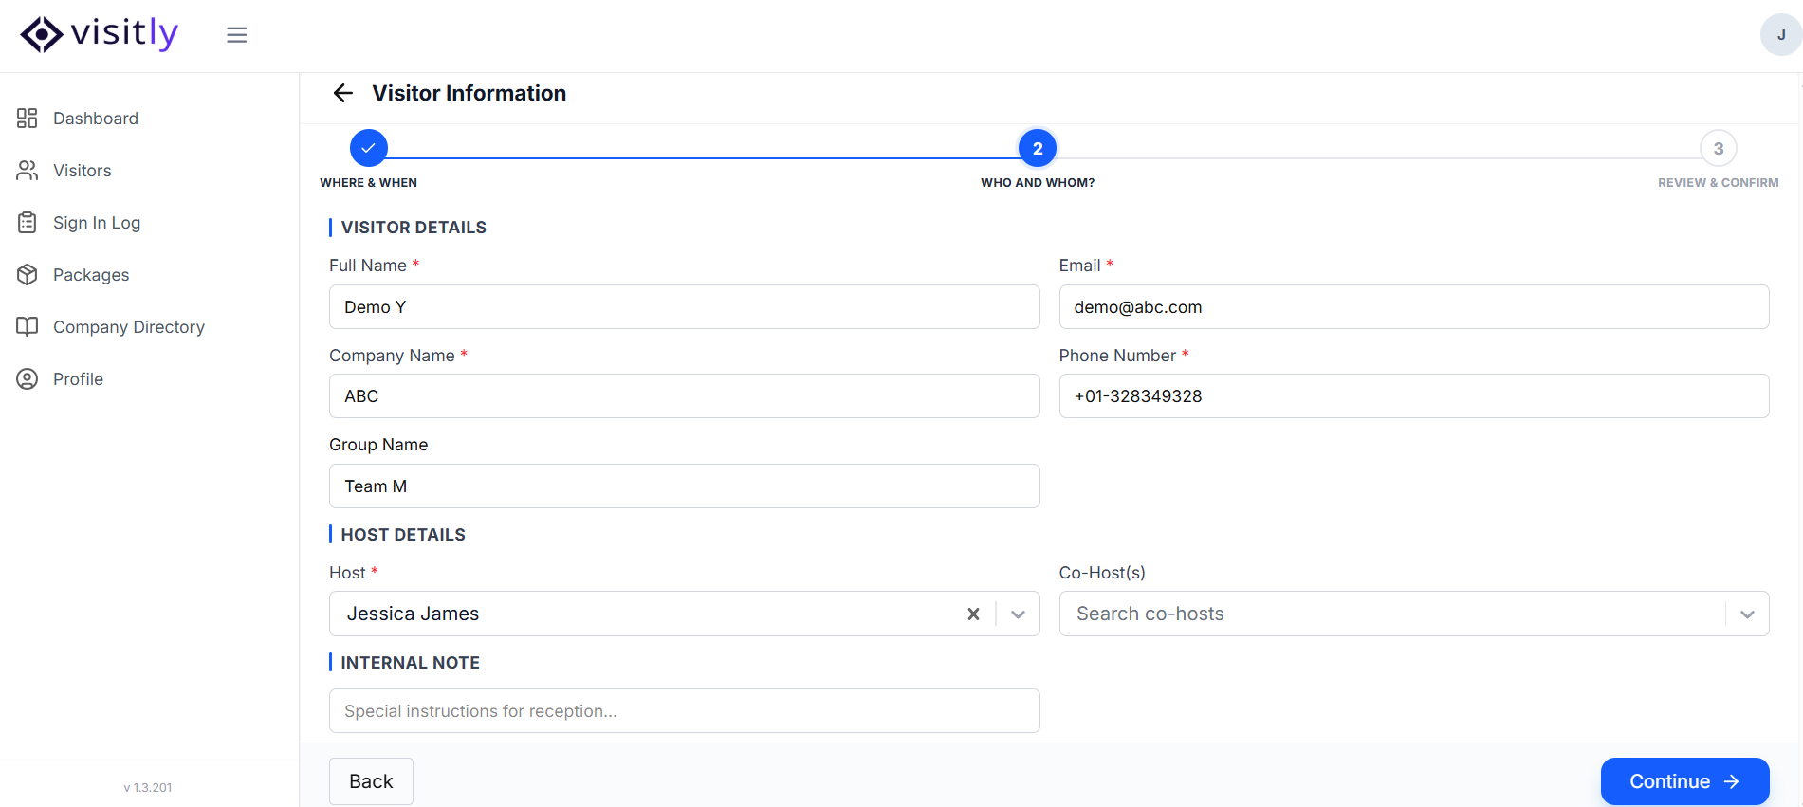
Task: Click the Phone Number field
Action: tap(1414, 396)
